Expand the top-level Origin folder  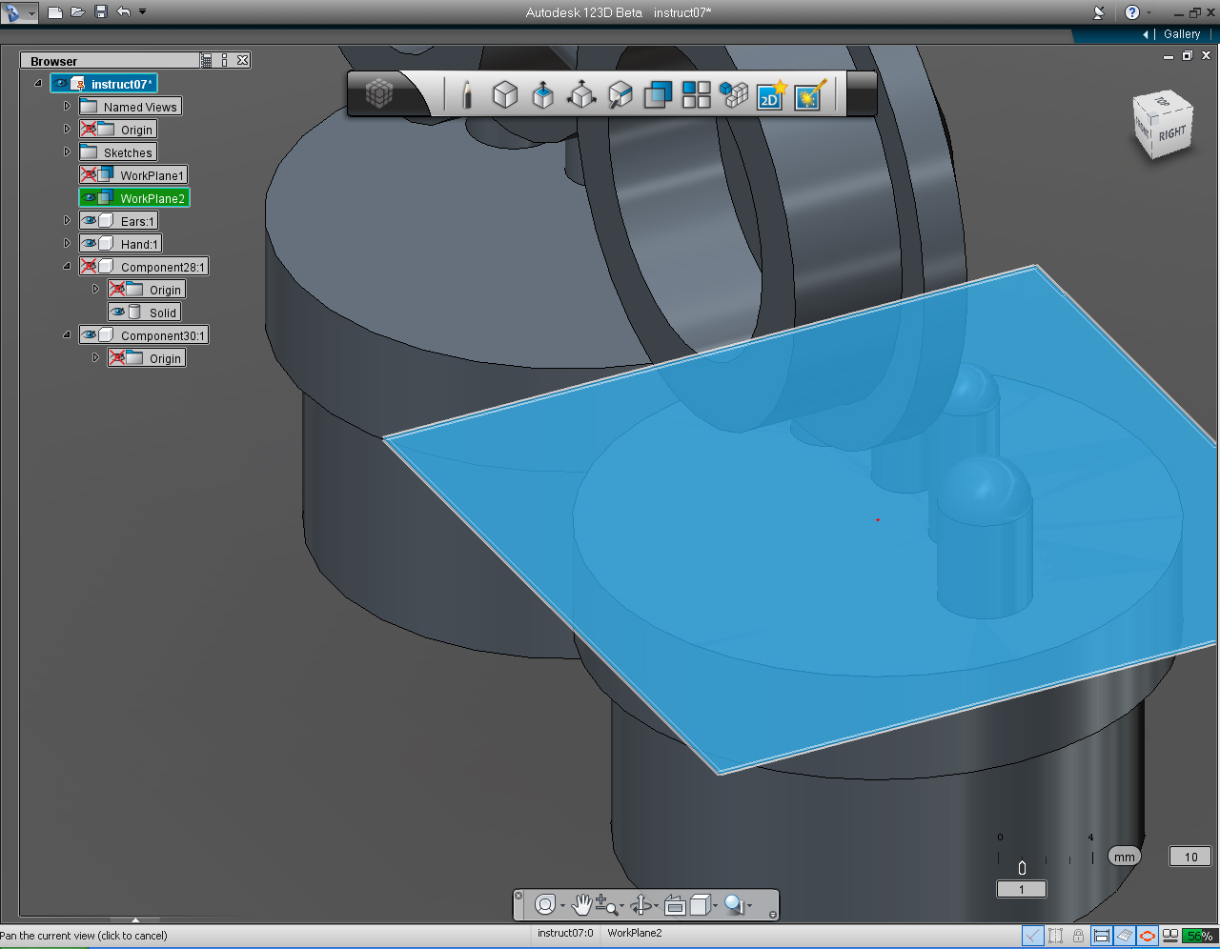point(67,129)
